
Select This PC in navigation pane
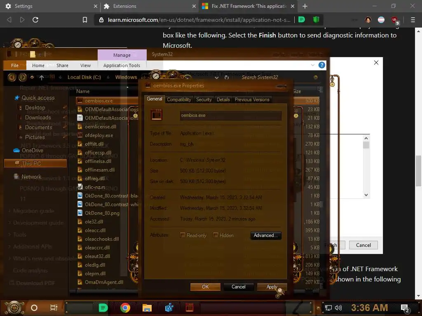(x=35, y=163)
